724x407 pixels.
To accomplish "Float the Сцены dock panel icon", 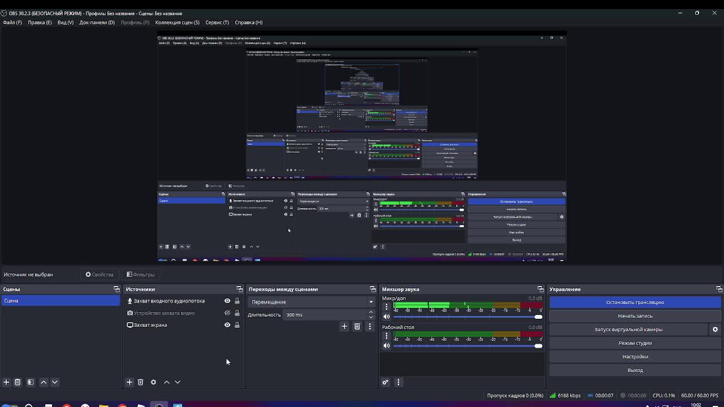I will click(117, 289).
